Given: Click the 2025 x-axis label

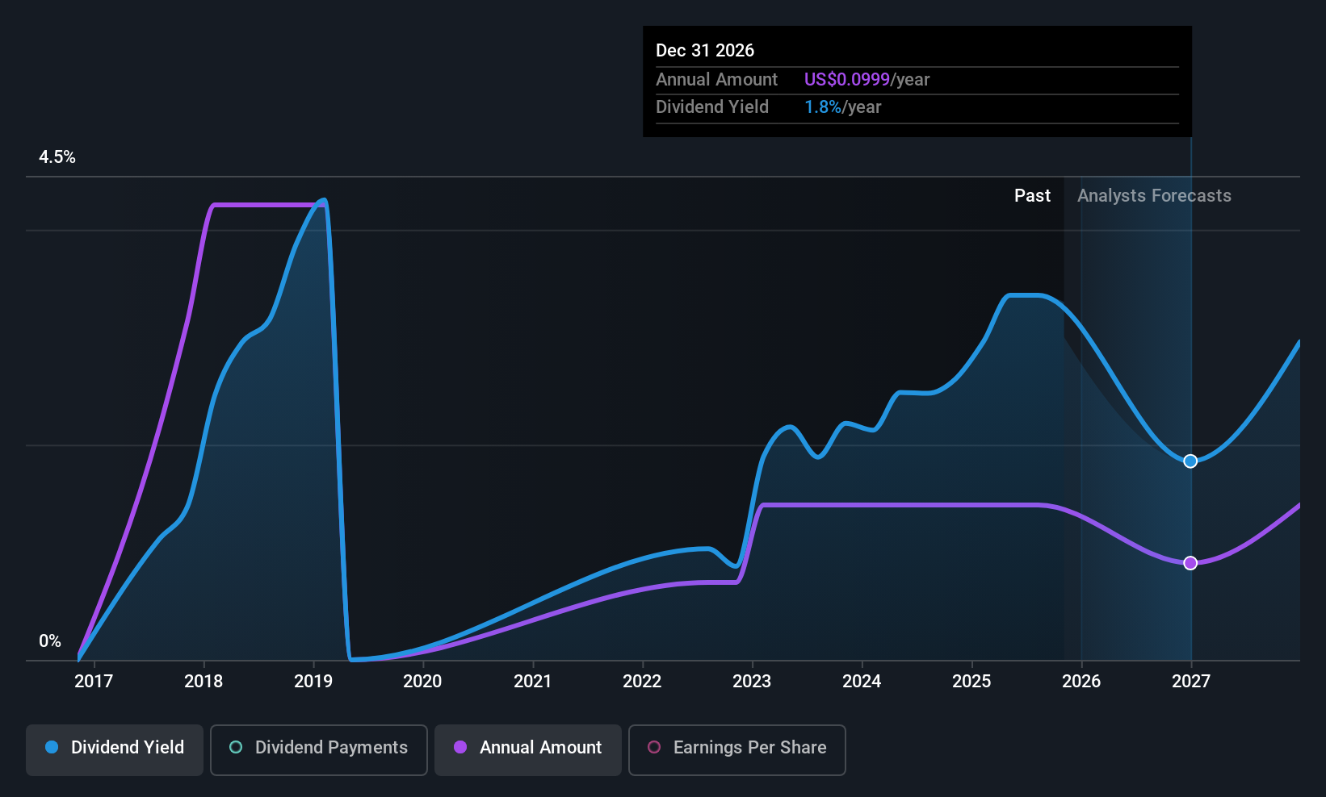Looking at the screenshot, I should click(971, 682).
